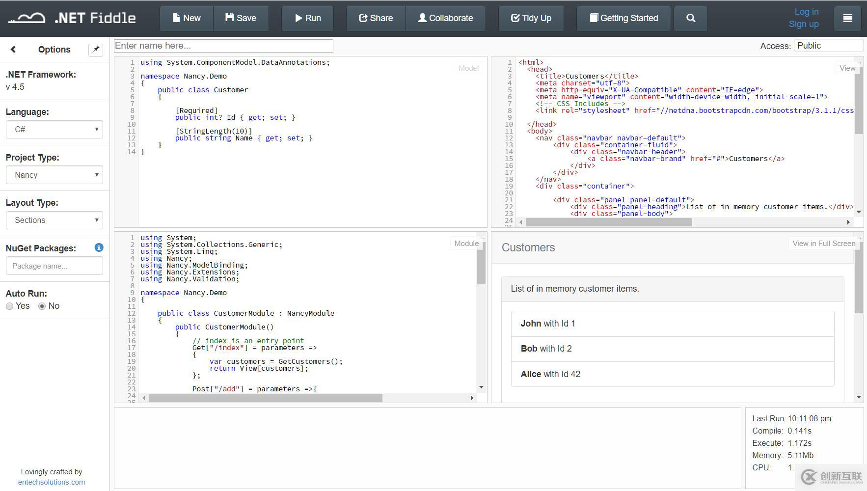Screen dimensions: 867x491
Task: Click the NuGet Packages info icon
Action: pyautogui.click(x=99, y=248)
